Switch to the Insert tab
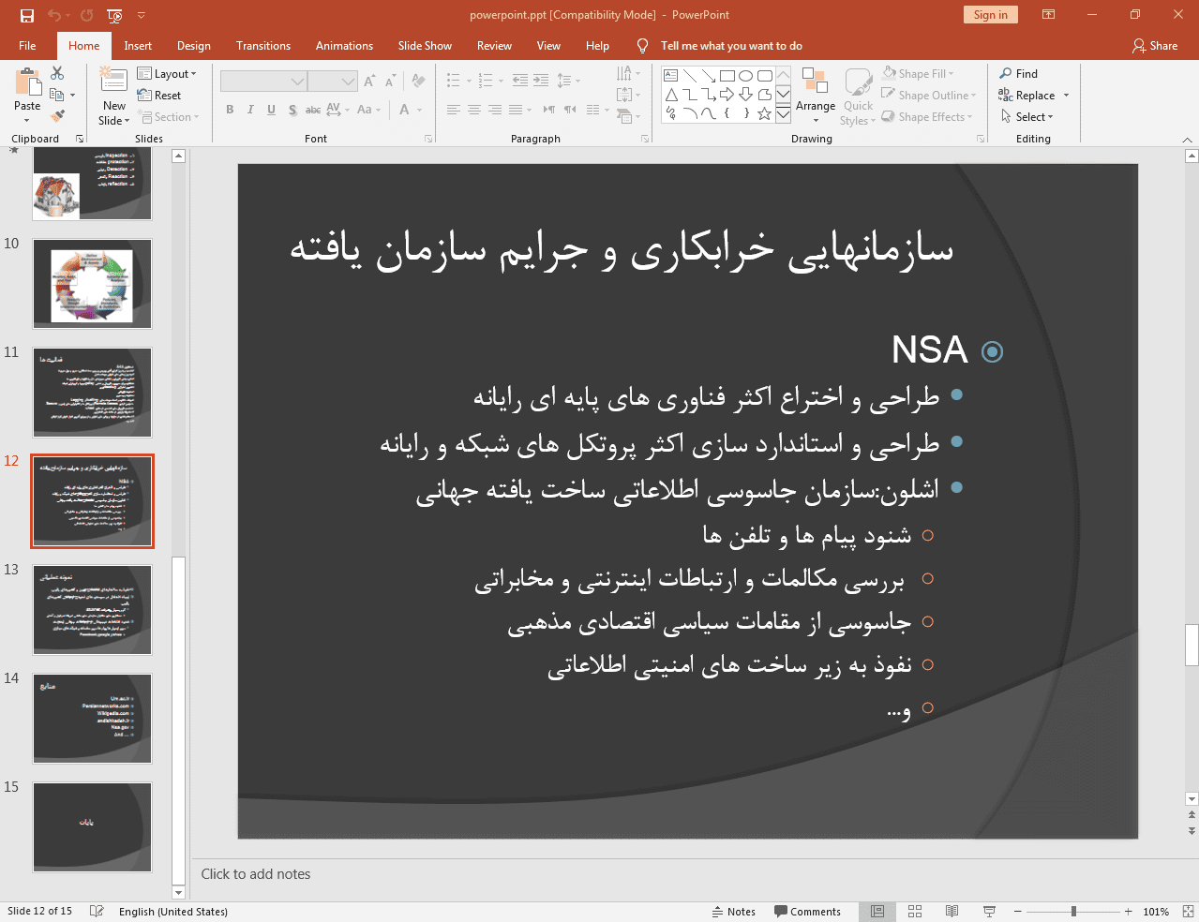Screen dimensions: 1199x922 tap(138, 45)
